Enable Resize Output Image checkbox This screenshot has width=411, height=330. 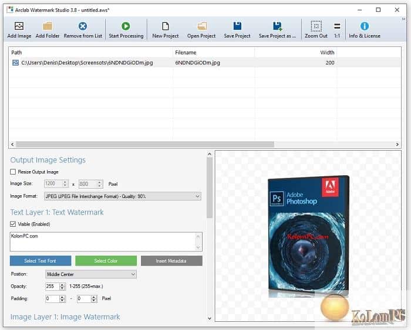point(13,172)
